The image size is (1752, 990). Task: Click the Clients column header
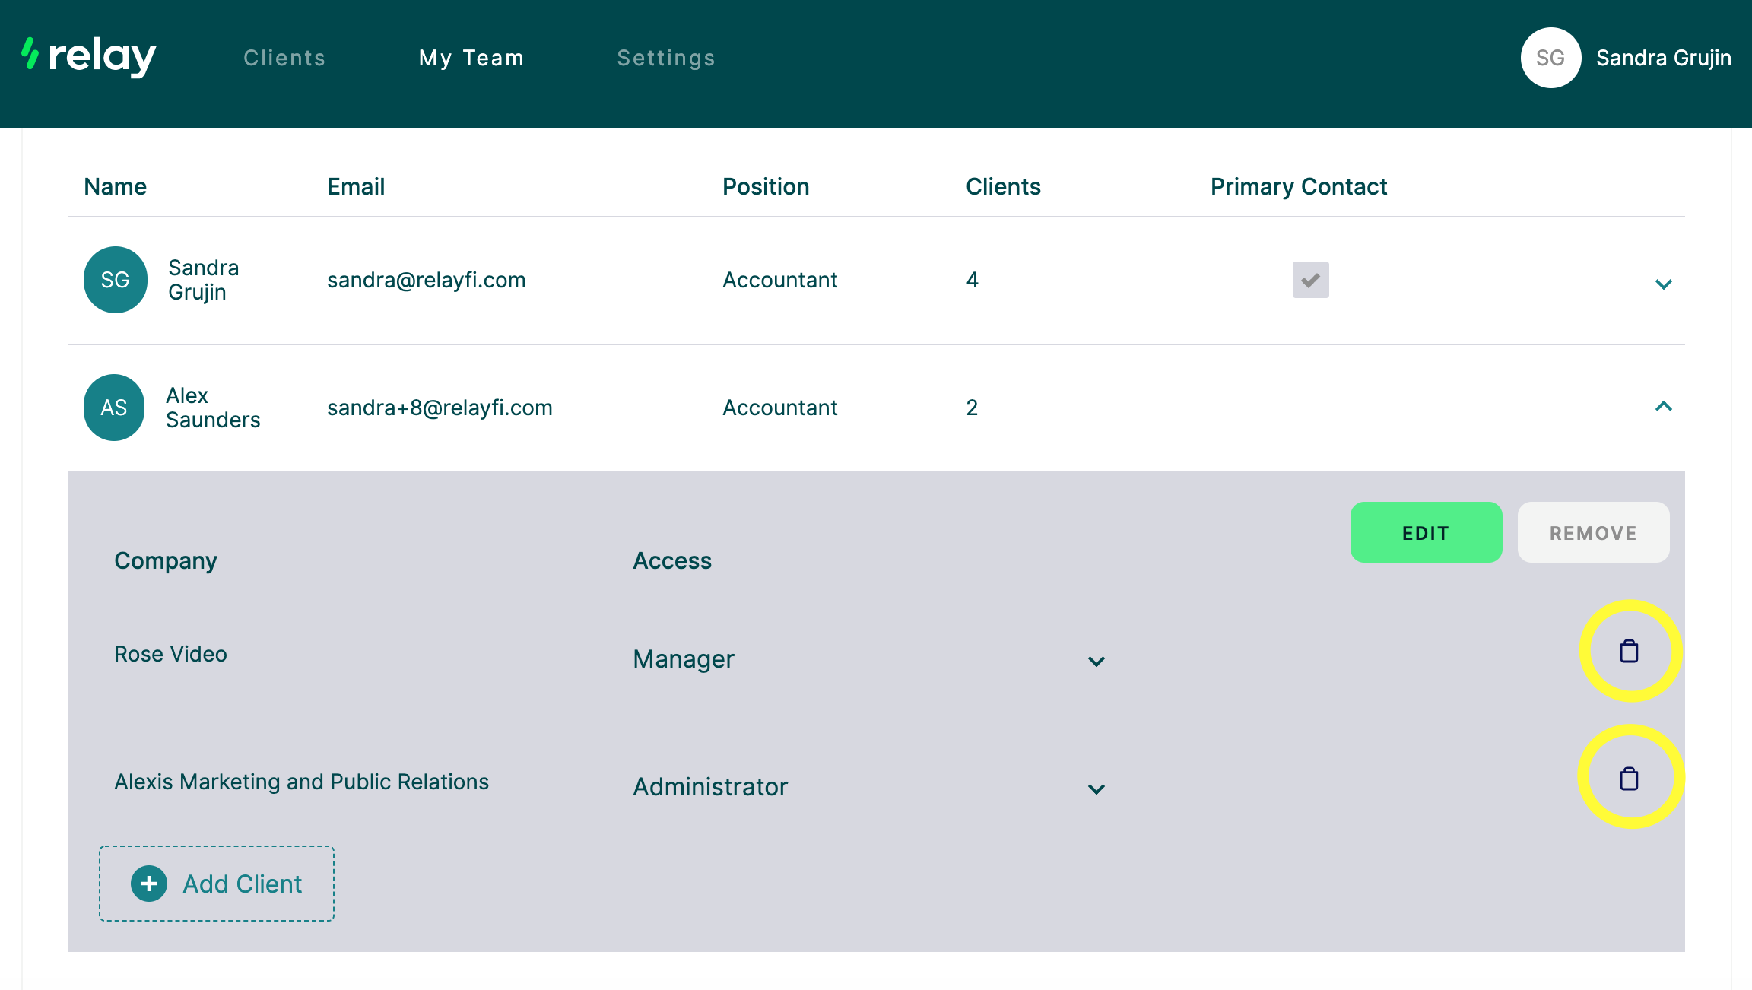(1003, 186)
